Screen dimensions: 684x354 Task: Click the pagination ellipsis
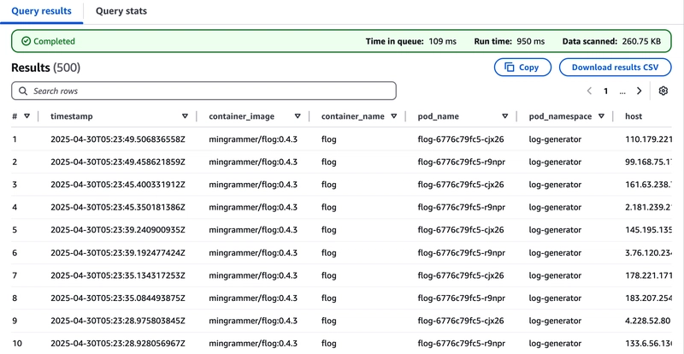coord(622,91)
